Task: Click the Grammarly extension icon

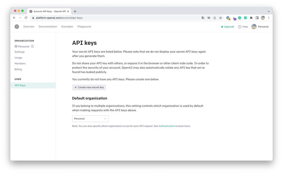Action: tap(239, 18)
